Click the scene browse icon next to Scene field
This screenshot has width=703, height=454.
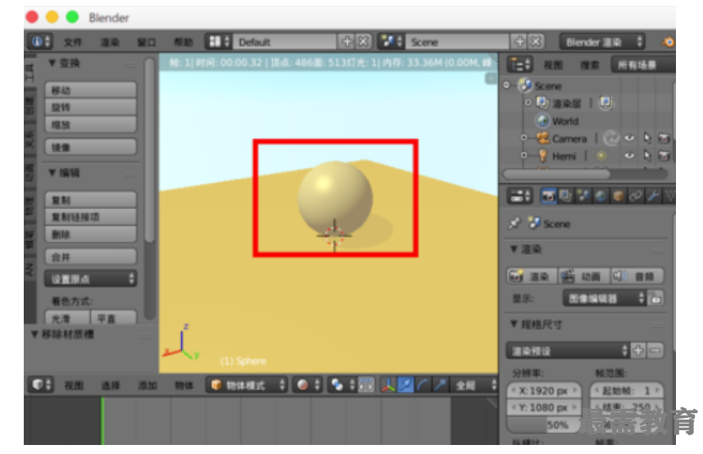coord(391,42)
